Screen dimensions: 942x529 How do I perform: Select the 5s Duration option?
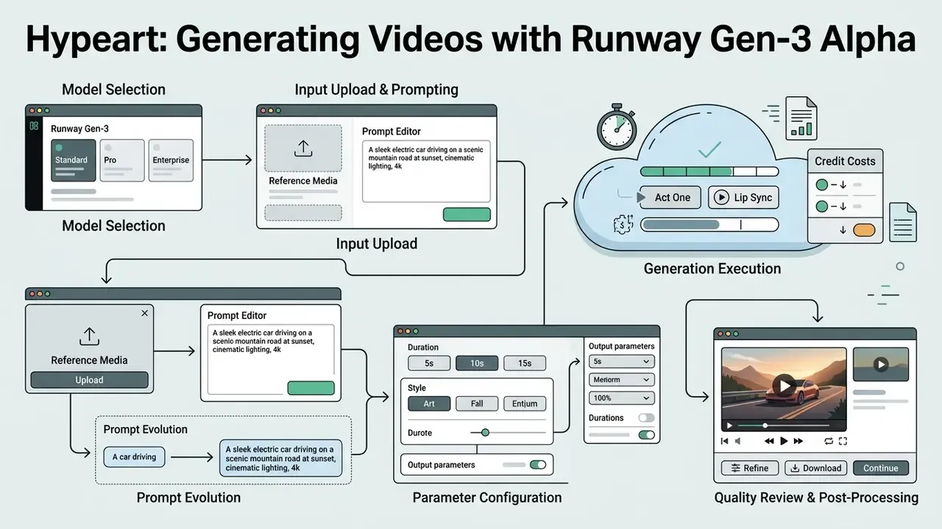(x=429, y=363)
